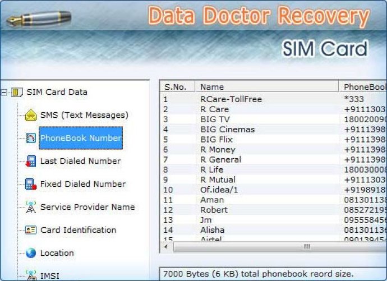Click the PhoneBook column header
The height and width of the screenshot is (281, 387).
pos(363,87)
